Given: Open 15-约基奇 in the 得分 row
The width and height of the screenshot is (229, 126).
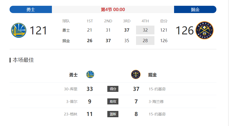Looking at the screenshot, I should pyautogui.click(x=157, y=89).
